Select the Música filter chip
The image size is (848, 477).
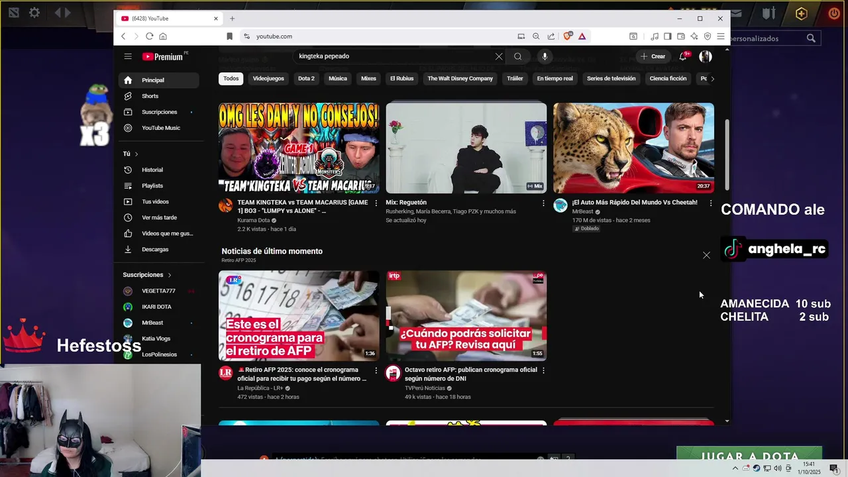(x=338, y=79)
